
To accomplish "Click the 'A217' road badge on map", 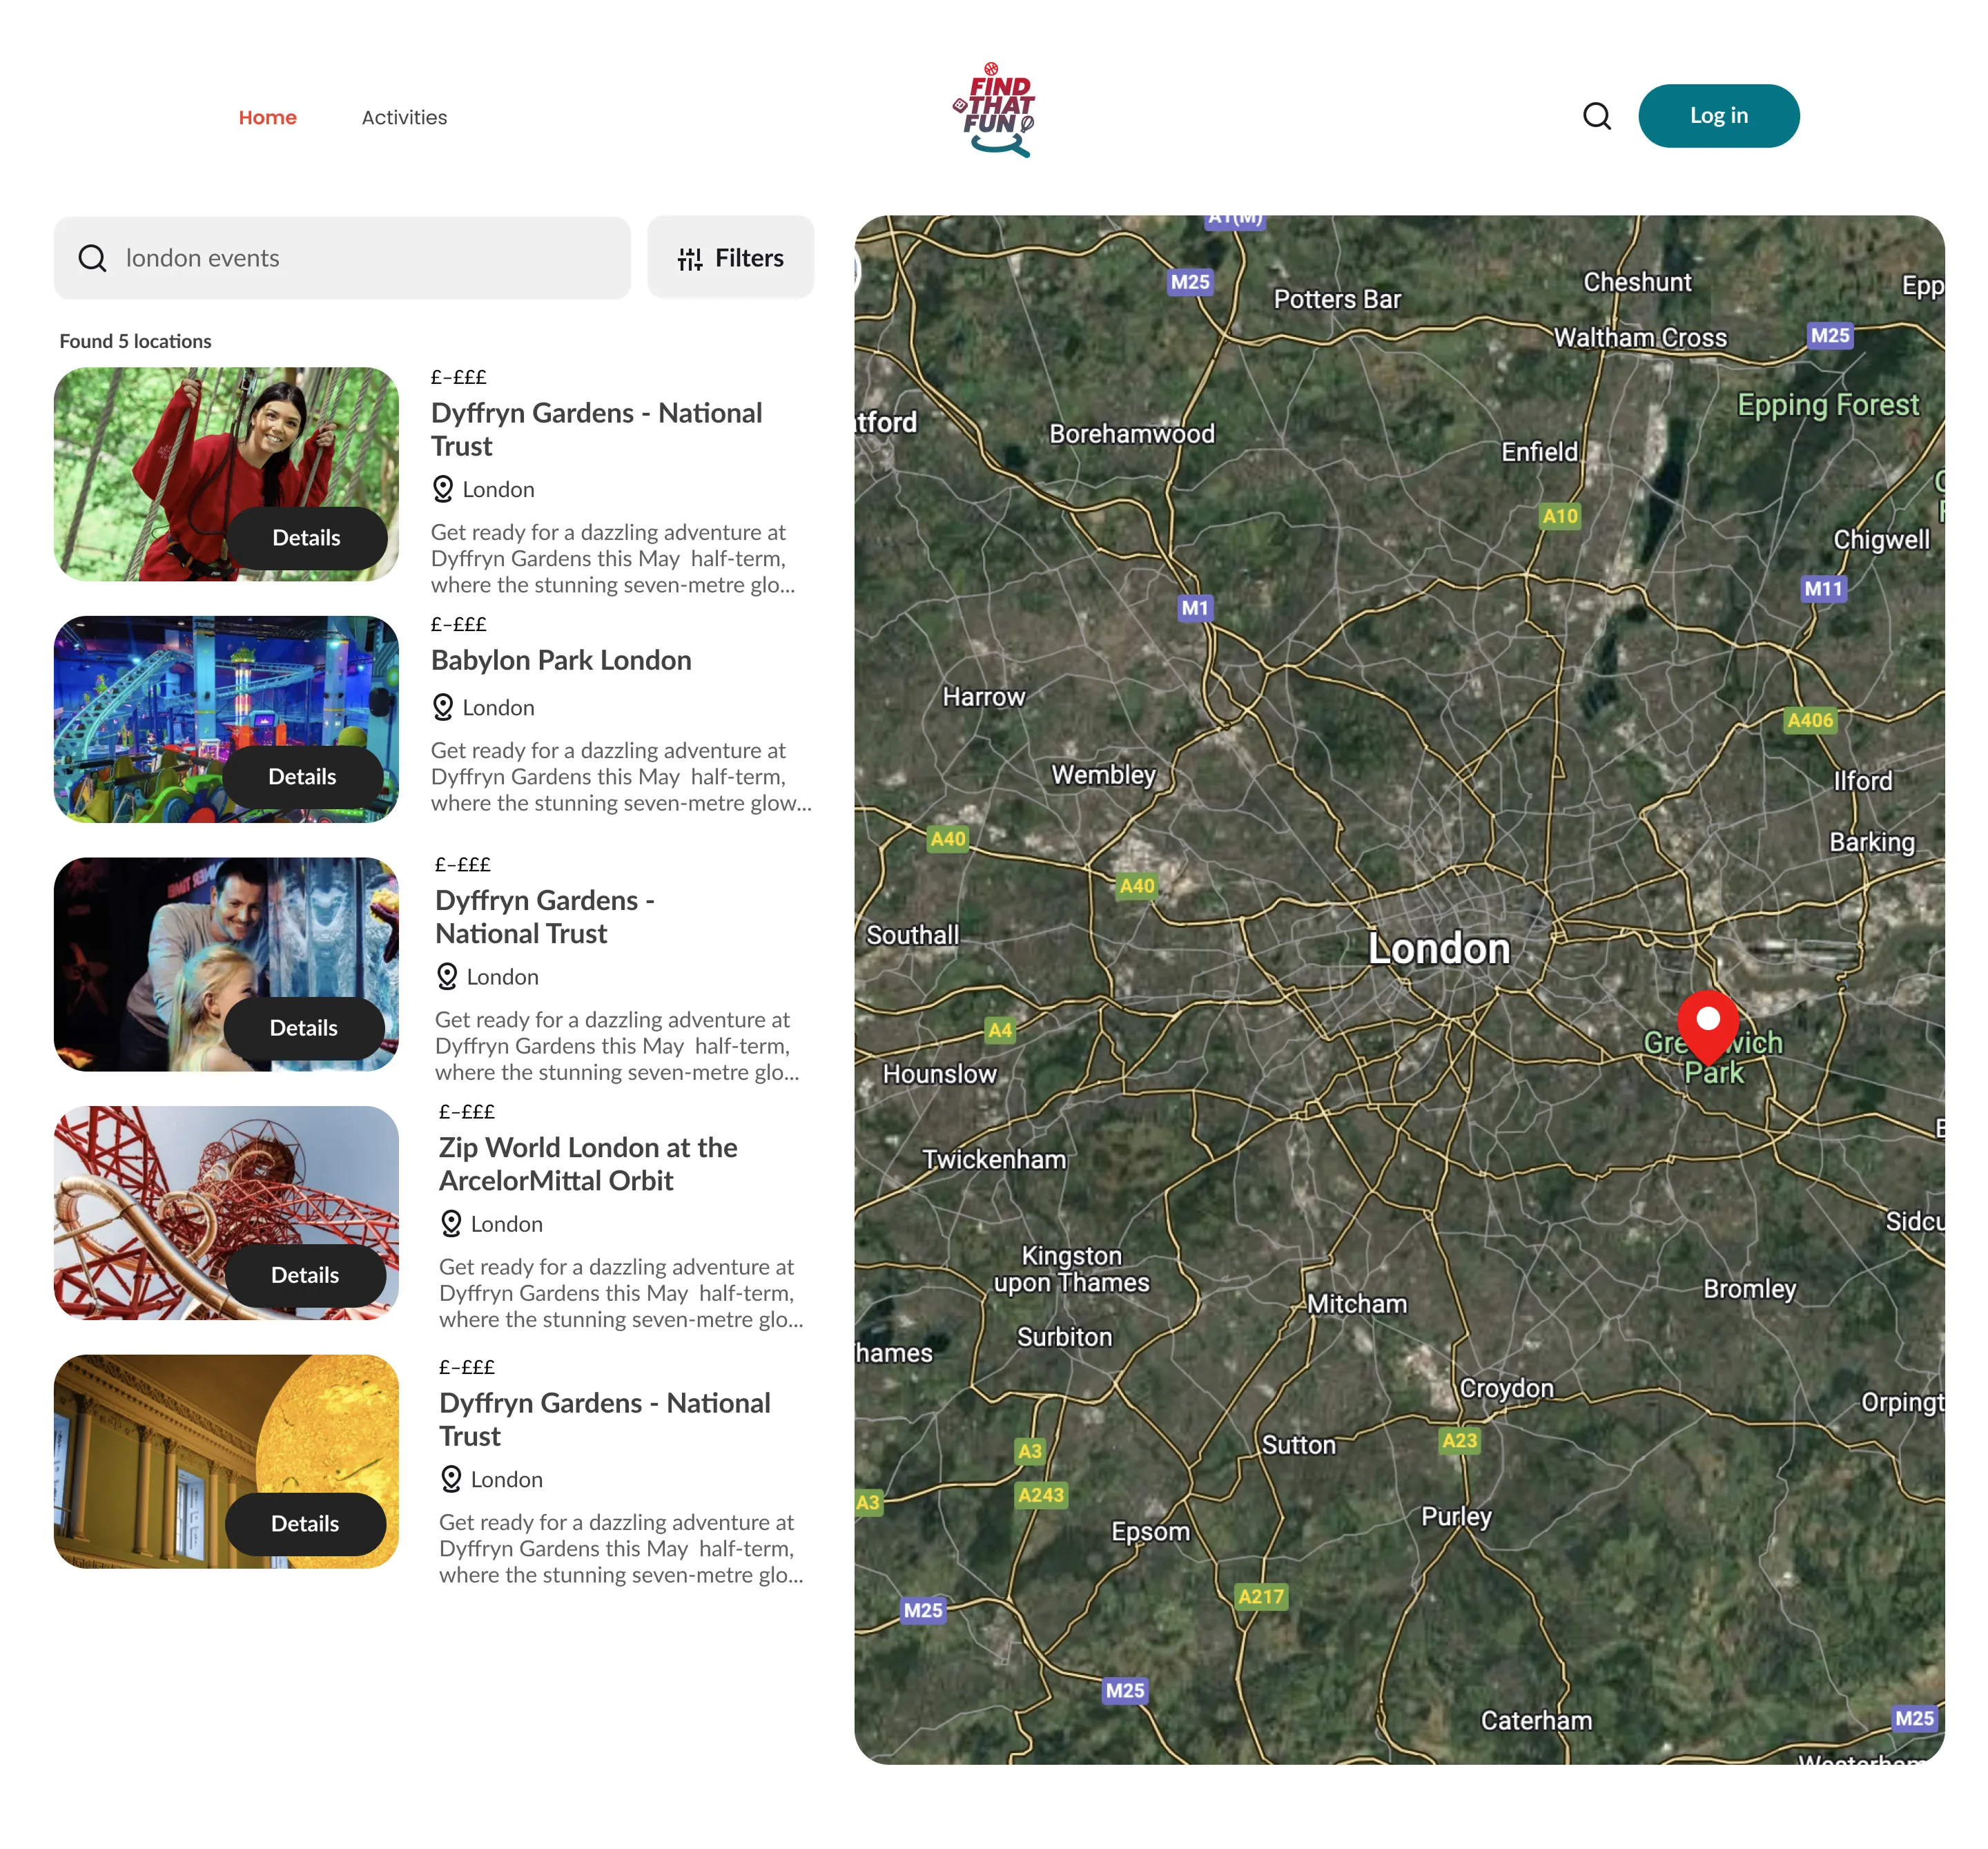I will click(x=1260, y=1597).
